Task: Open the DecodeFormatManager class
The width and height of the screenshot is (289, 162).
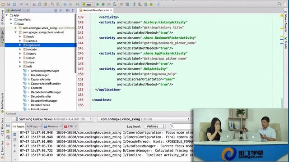Action: (46, 92)
